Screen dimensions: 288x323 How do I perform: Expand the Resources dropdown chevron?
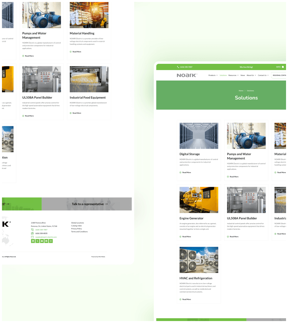(238, 75)
